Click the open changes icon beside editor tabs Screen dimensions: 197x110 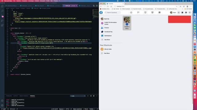point(94,5)
